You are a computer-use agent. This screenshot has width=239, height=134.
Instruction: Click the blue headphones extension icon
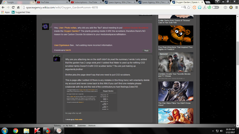point(199,7)
